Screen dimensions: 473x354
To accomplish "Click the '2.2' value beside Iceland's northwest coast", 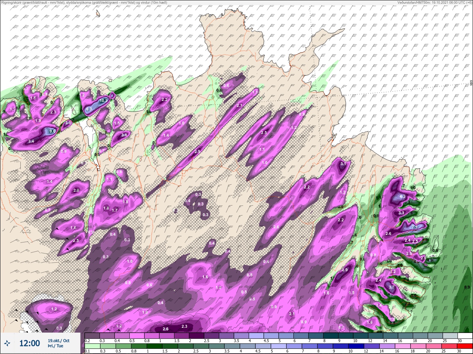I will [165, 99].
